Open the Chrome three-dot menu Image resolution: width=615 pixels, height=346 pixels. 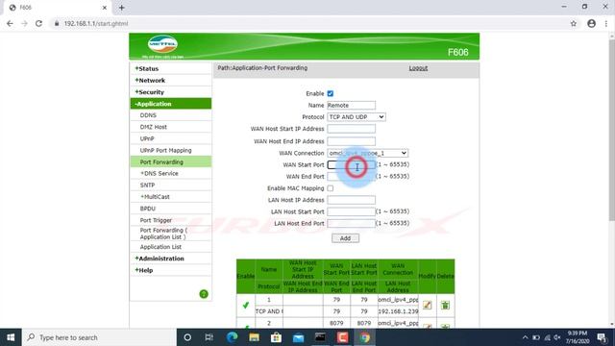606,23
